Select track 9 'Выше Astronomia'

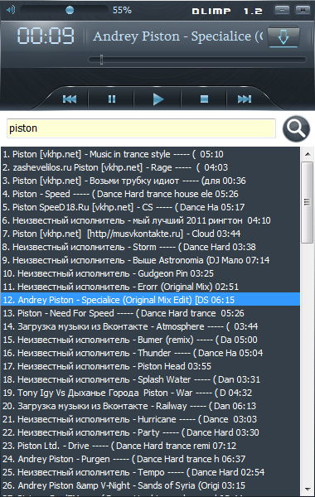pos(150,260)
